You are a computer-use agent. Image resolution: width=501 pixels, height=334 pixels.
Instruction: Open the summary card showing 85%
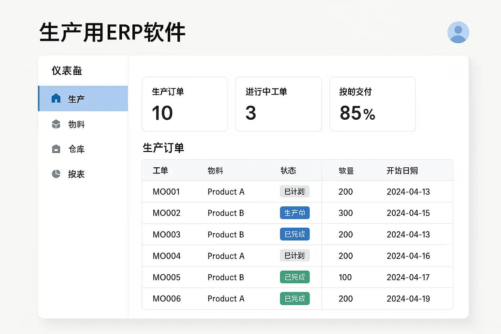[x=372, y=104]
